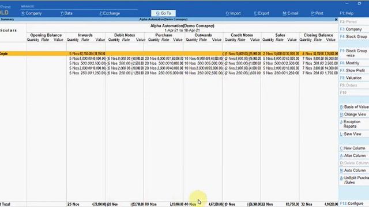This screenshot has height=207, width=369.
Task: Click the Inwards column header
Action: click(85, 35)
